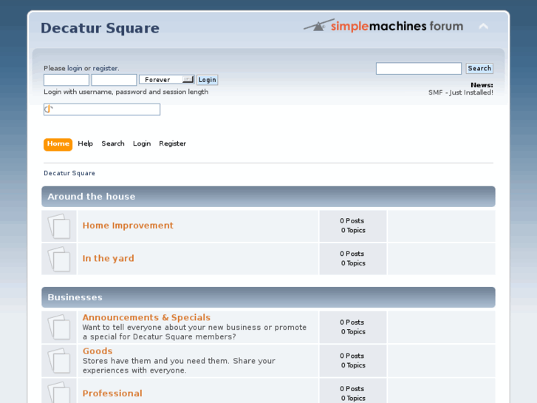The height and width of the screenshot is (403, 537).
Task: Open the Login menu item
Action: (142, 143)
